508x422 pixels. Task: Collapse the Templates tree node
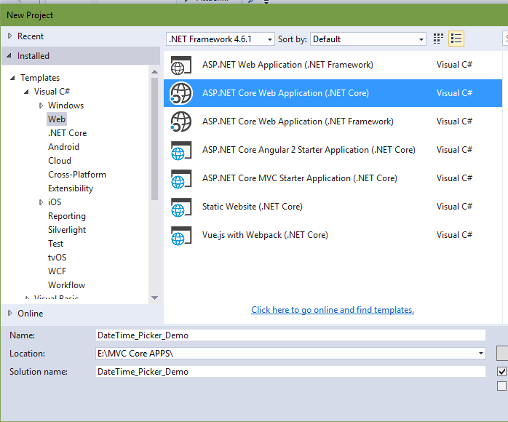12,78
